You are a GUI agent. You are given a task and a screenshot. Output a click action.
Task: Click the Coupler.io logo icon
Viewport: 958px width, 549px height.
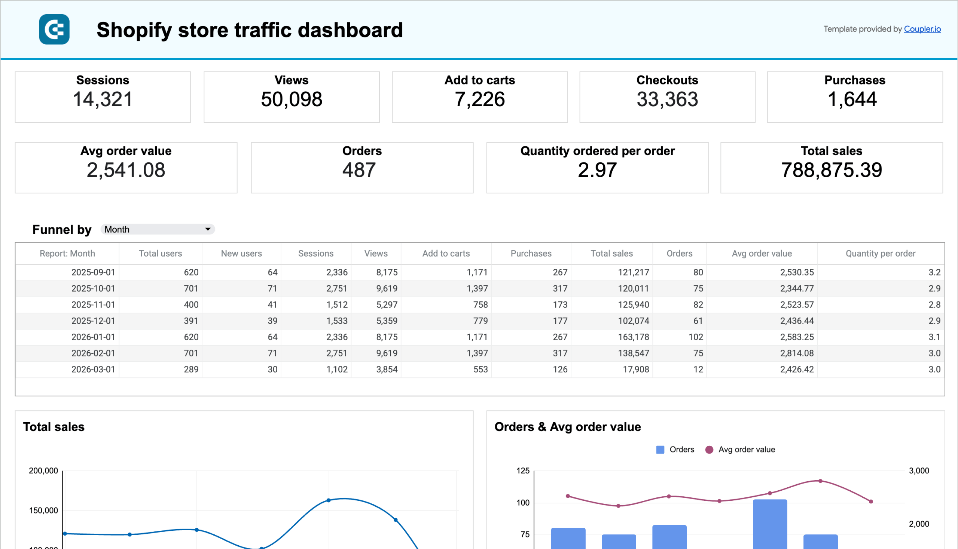(x=54, y=30)
